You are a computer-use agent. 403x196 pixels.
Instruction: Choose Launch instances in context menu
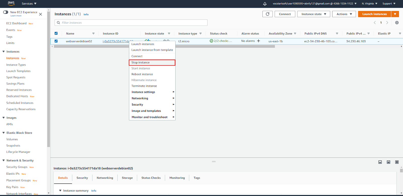152,44
